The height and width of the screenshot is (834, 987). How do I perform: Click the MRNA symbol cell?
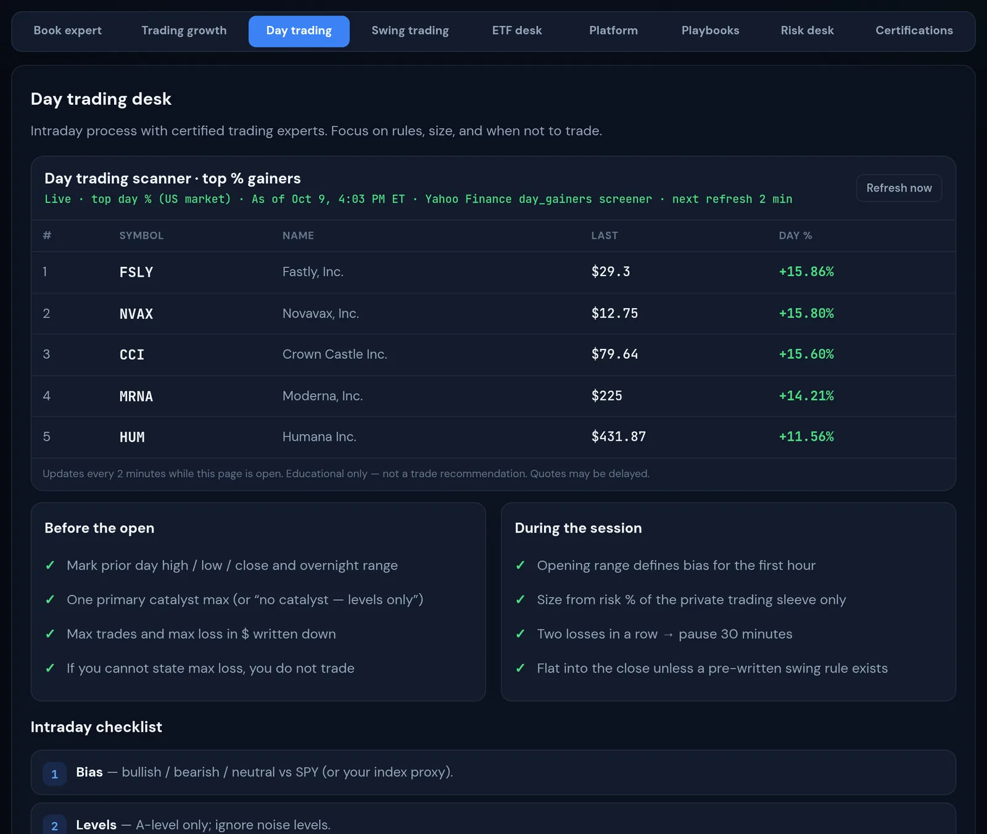[136, 396]
